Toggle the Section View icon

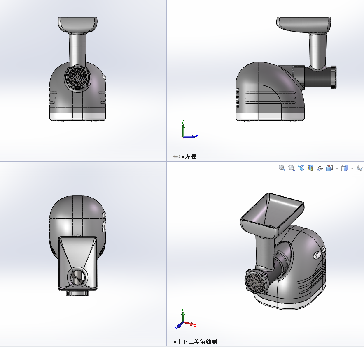310,168
